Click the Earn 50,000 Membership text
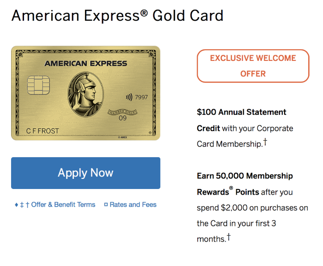The width and height of the screenshot is (323, 266). (244, 176)
